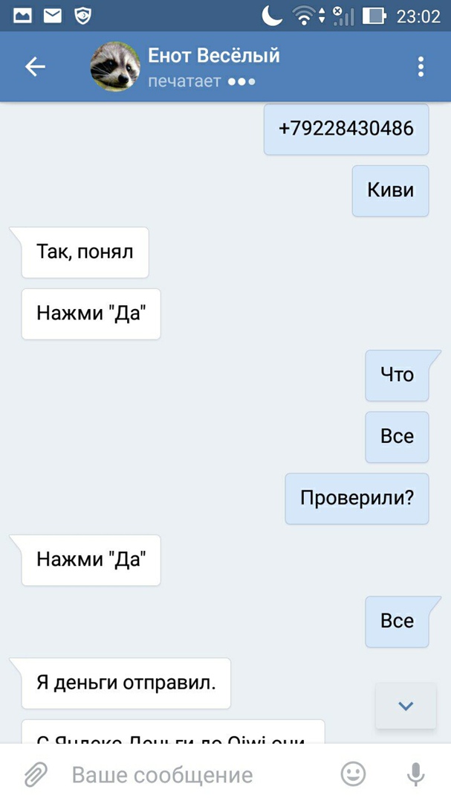Click the scroll-to-bottom chevron button
The width and height of the screenshot is (451, 804).
coord(406,706)
